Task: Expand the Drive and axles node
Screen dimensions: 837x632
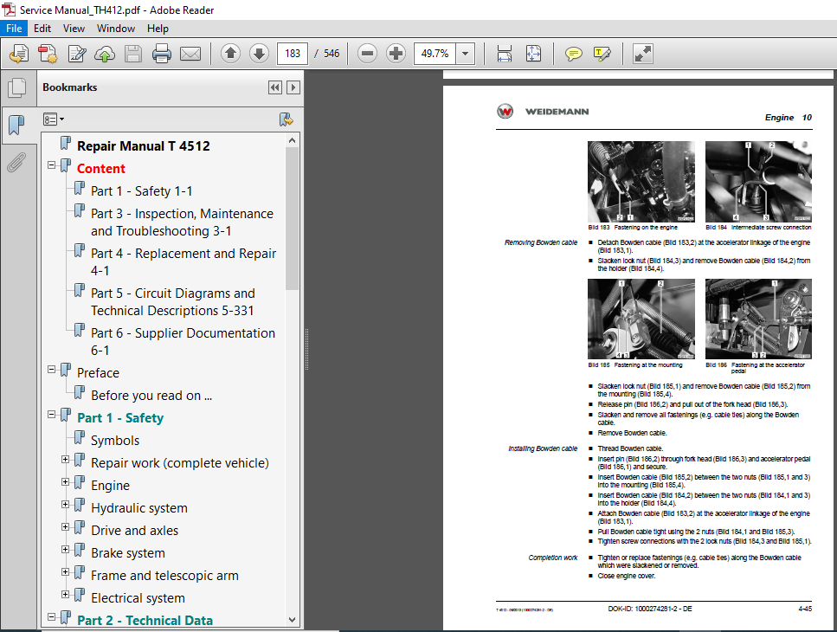Action: point(65,526)
